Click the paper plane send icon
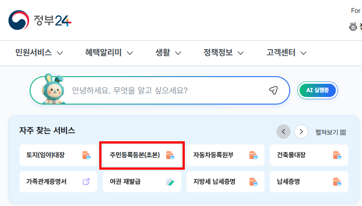This screenshot has height=206, width=362. (273, 90)
